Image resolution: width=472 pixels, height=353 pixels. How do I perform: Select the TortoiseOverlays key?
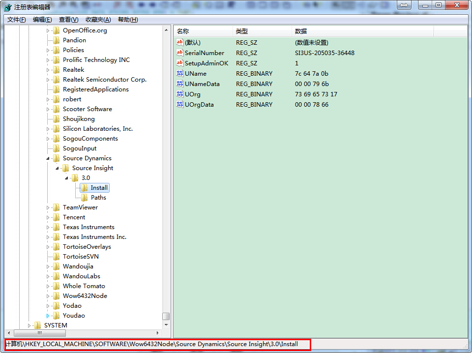tap(87, 247)
